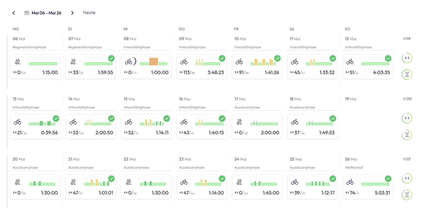The height and width of the screenshot is (218, 426).
Task: Click interval profile chart on 08 Mai card
Action: pyautogui.click(x=154, y=62)
